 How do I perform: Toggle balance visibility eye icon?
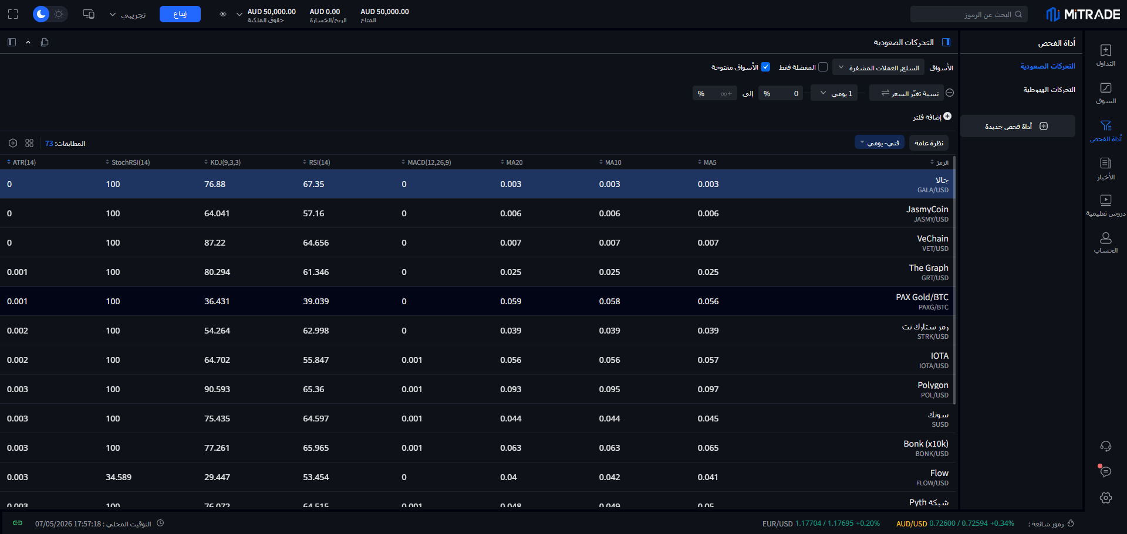coord(223,14)
